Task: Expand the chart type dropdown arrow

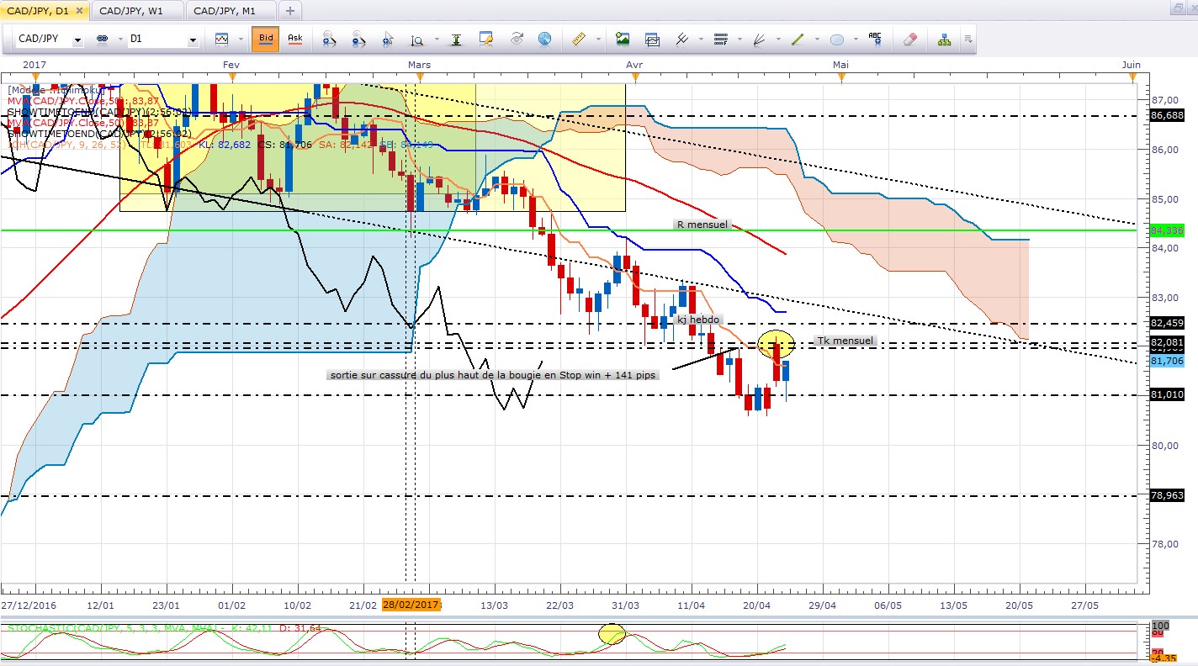Action: [240, 40]
